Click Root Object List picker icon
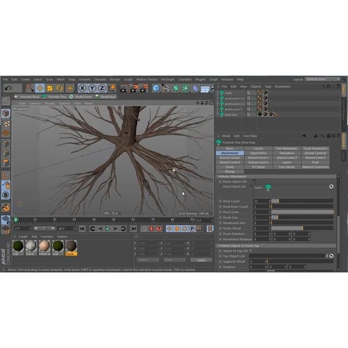 [x=331, y=187]
